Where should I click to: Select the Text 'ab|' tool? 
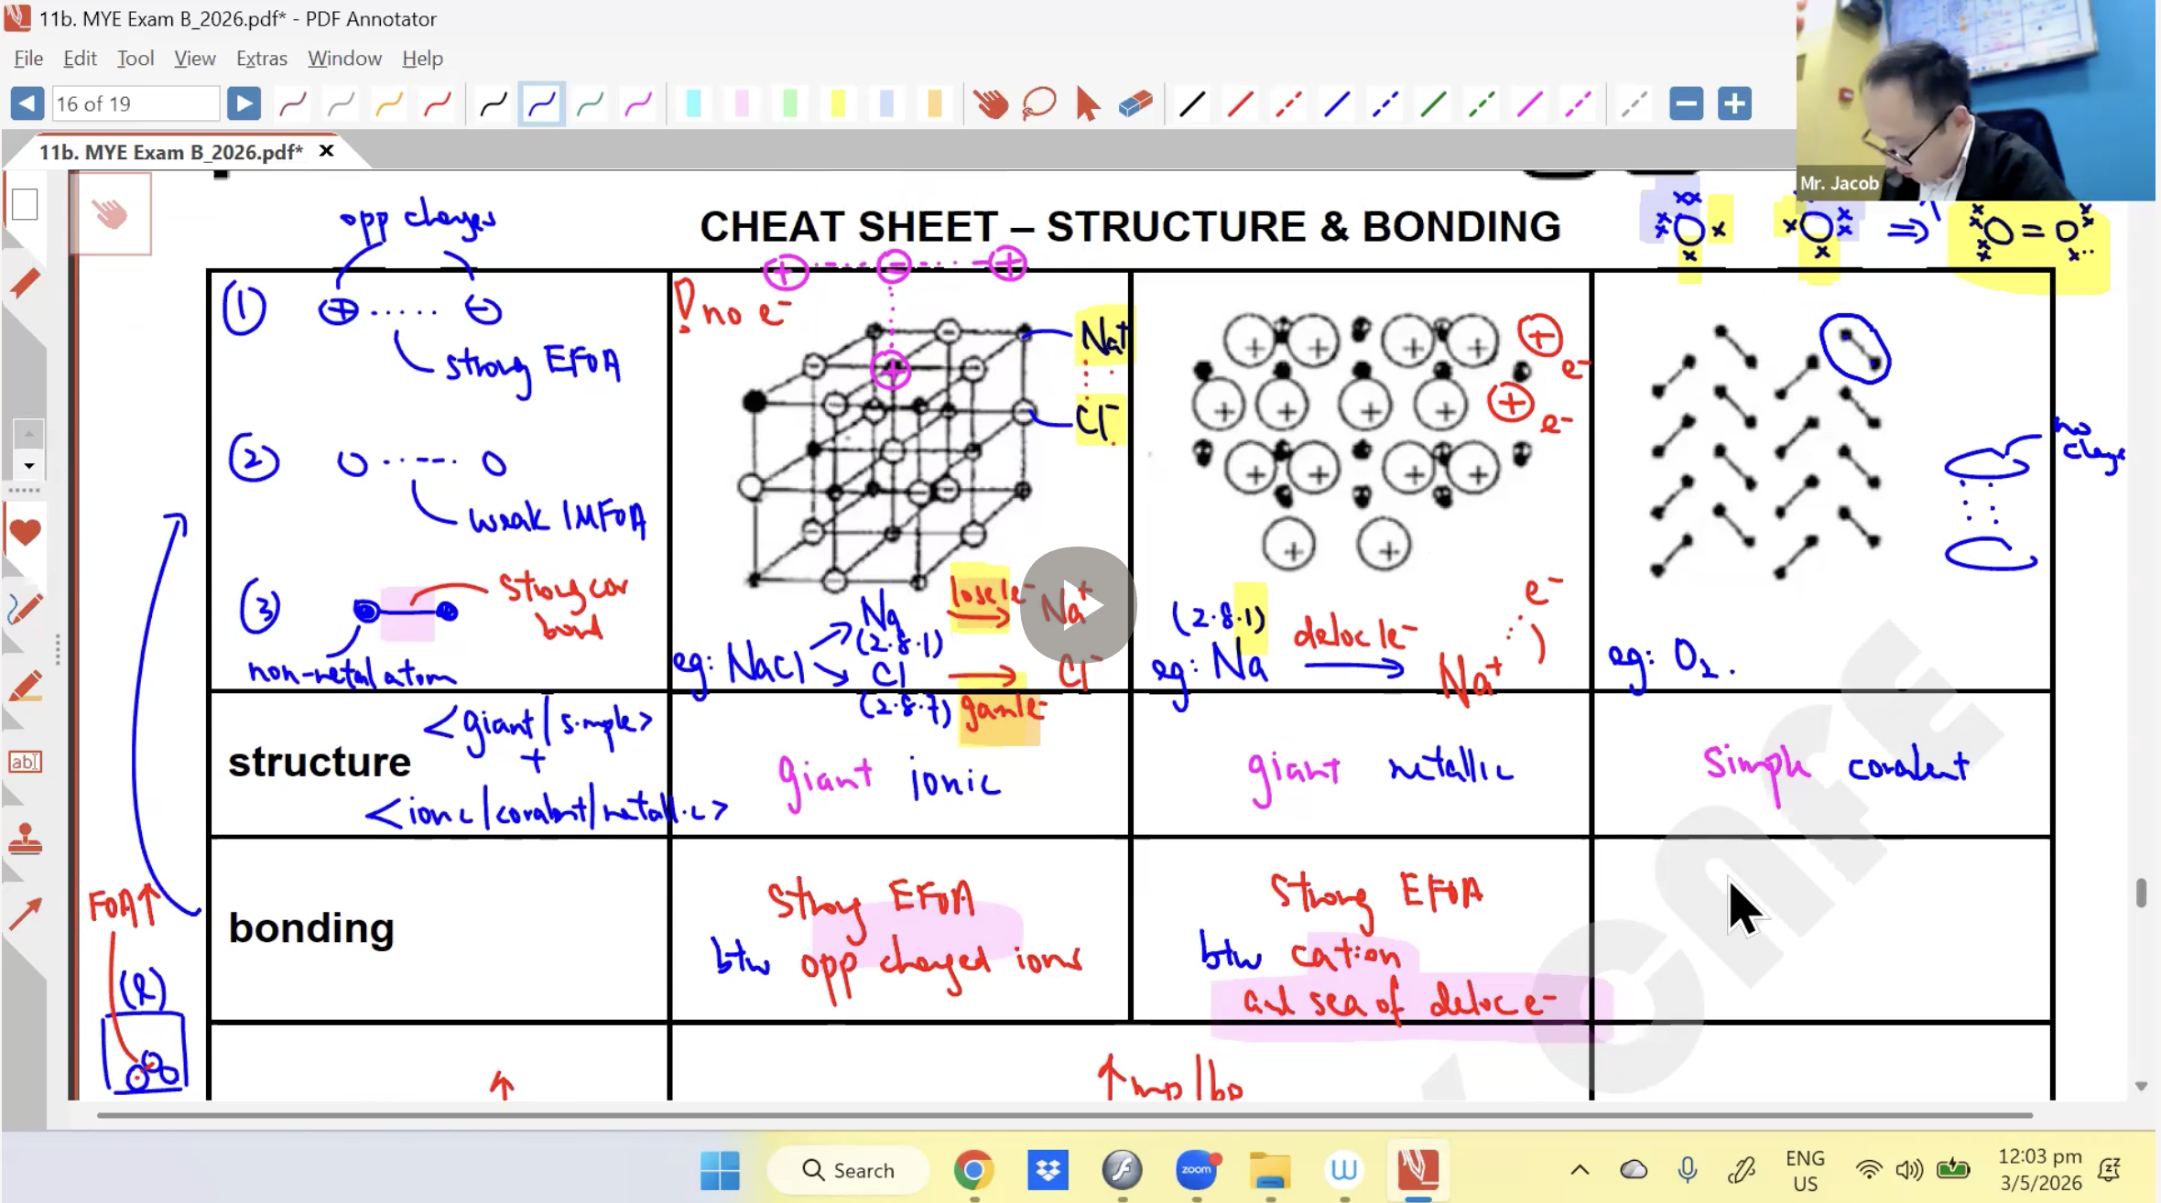tap(25, 762)
